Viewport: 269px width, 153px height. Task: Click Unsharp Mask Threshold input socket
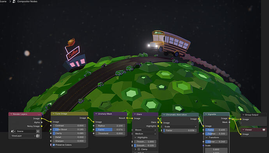tap(94, 133)
